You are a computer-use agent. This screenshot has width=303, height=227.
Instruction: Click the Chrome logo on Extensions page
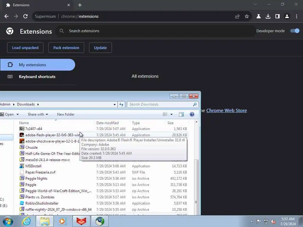click(x=10, y=31)
